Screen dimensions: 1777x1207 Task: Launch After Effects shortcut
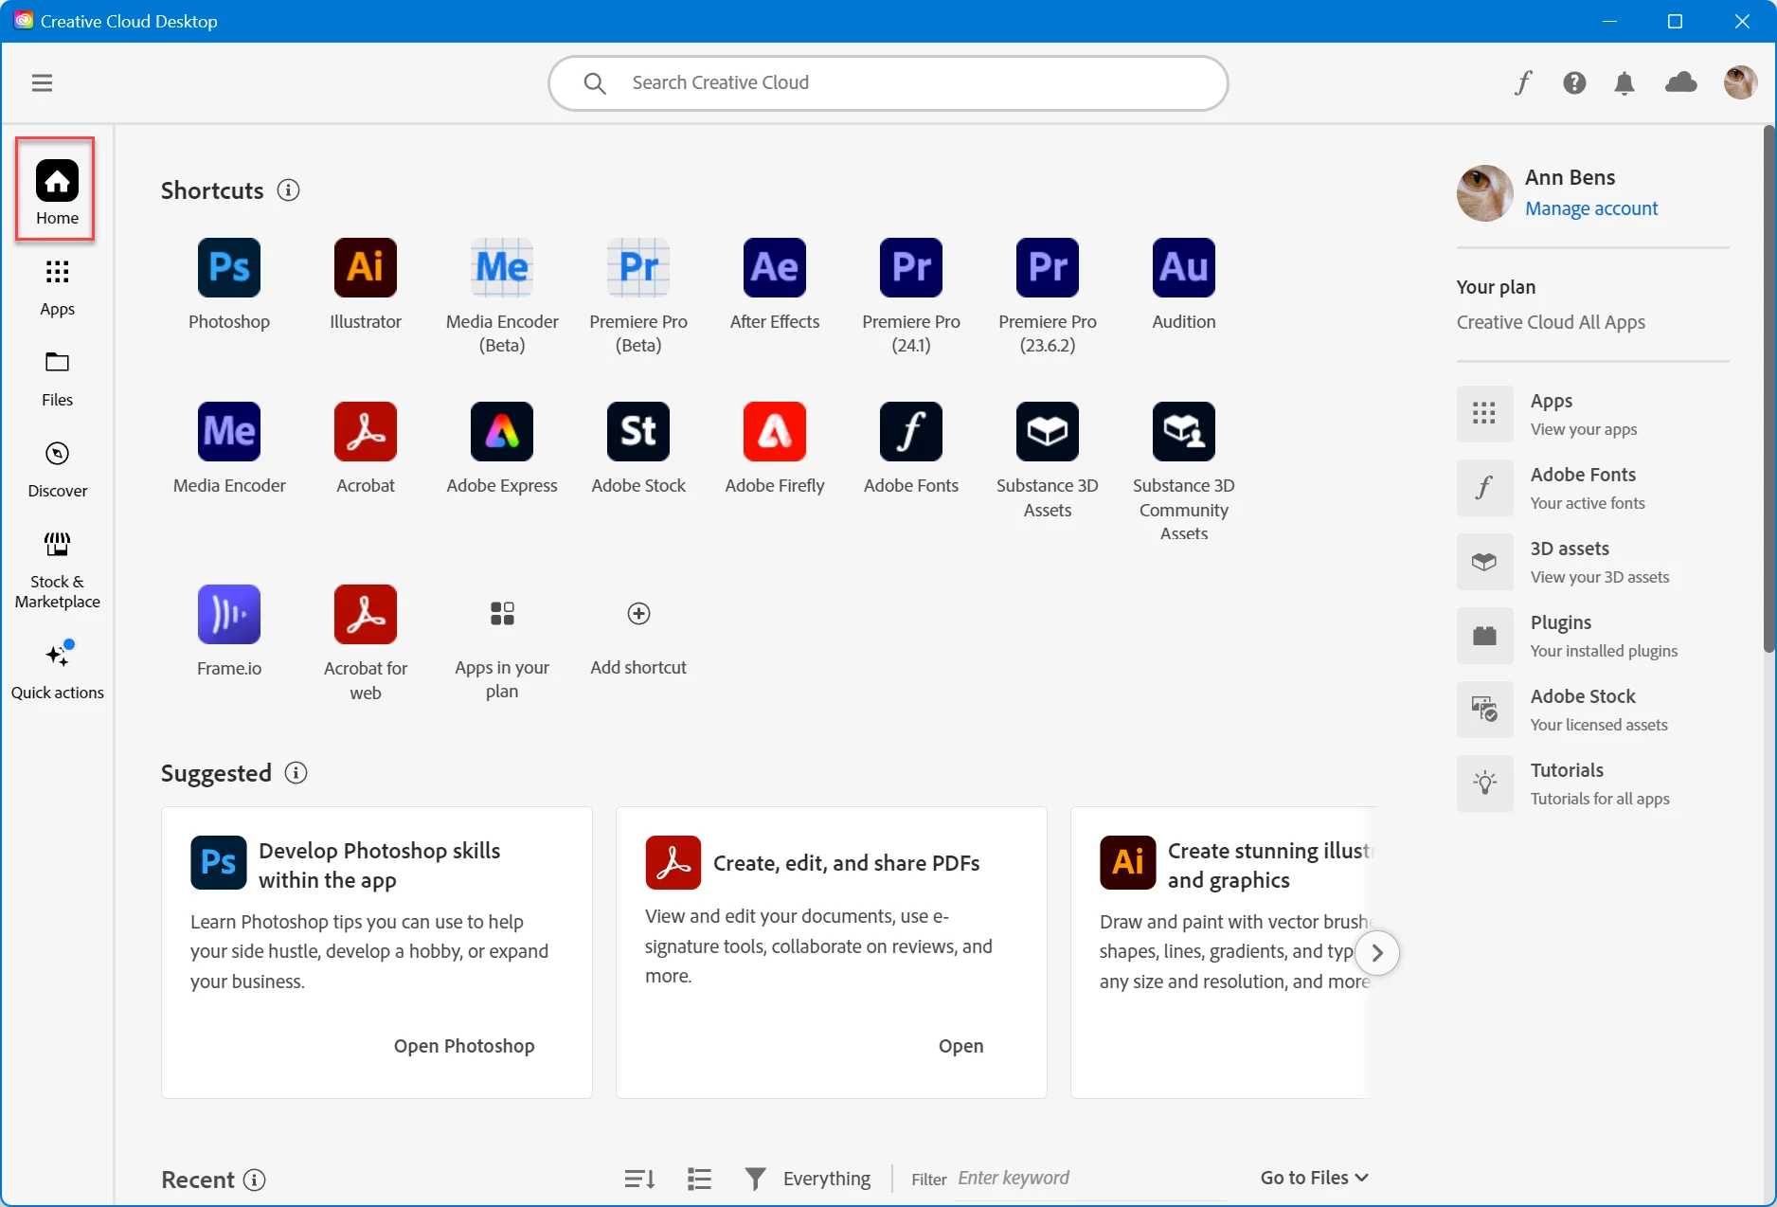(x=775, y=268)
